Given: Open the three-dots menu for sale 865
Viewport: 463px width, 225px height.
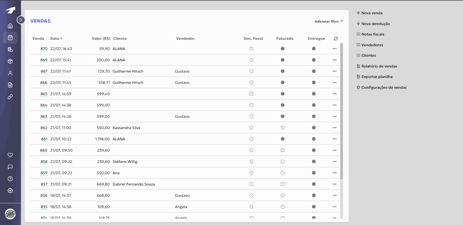Looking at the screenshot, I should tap(335, 94).
